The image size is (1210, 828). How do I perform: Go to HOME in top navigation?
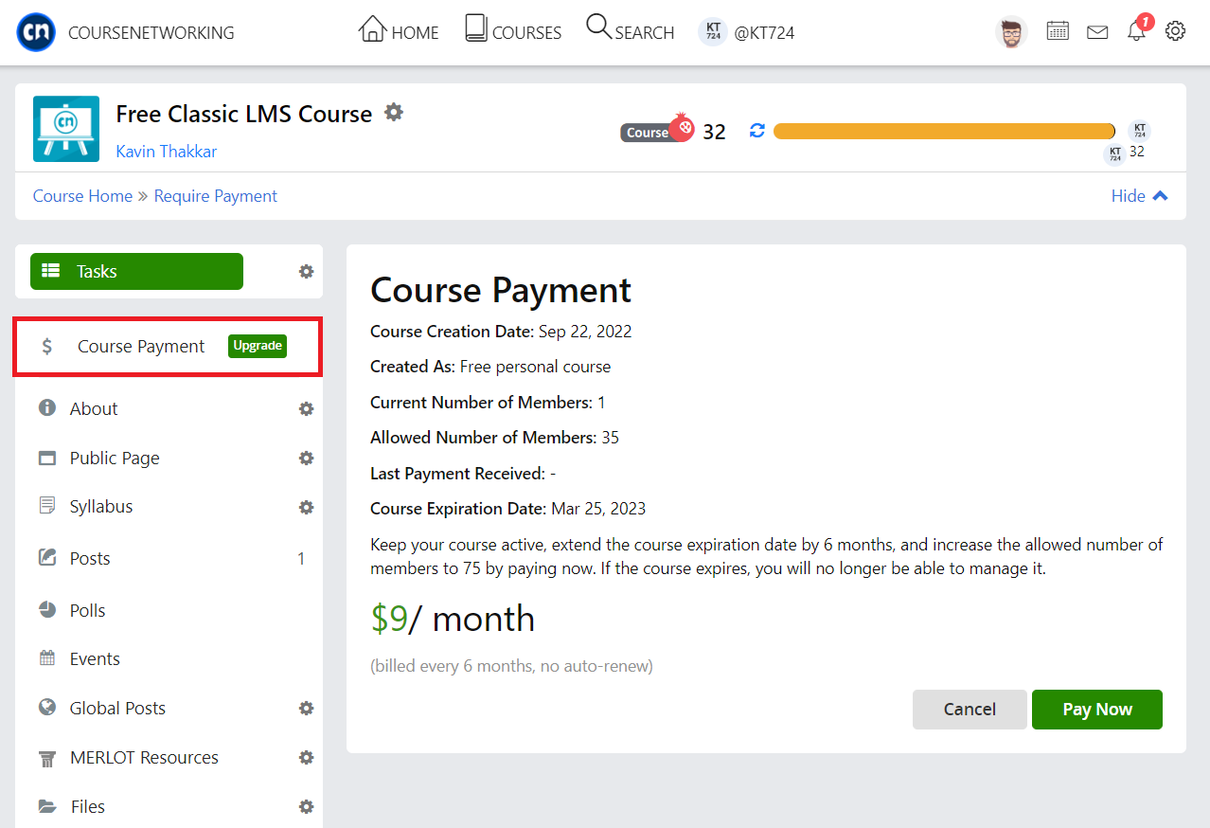399,30
